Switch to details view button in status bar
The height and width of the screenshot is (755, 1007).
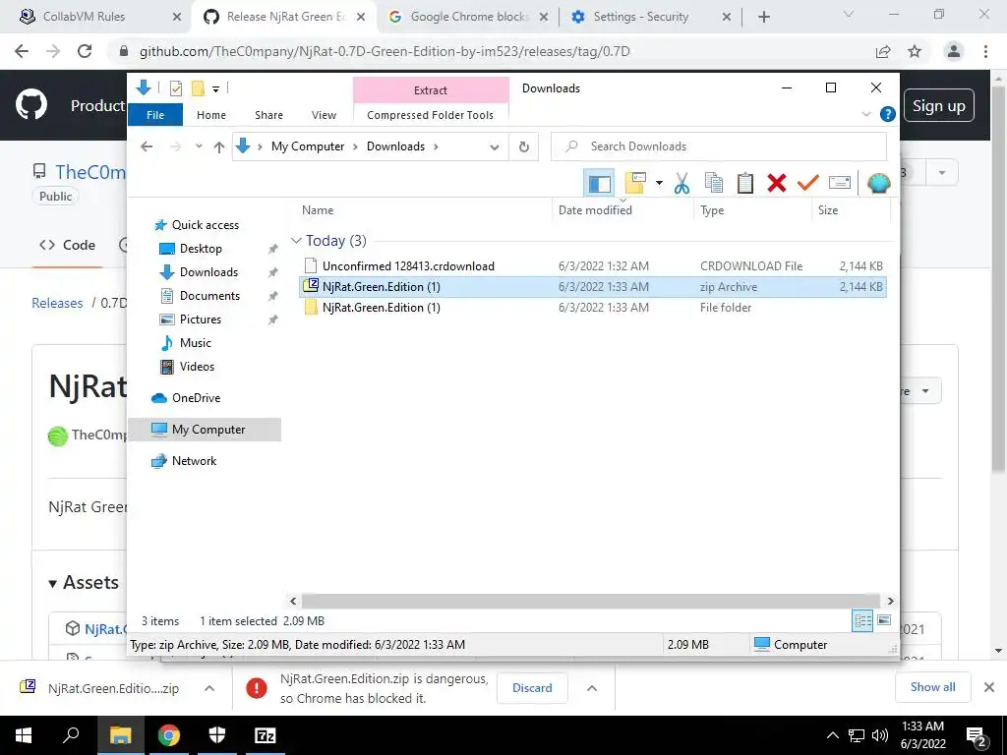[x=862, y=621]
